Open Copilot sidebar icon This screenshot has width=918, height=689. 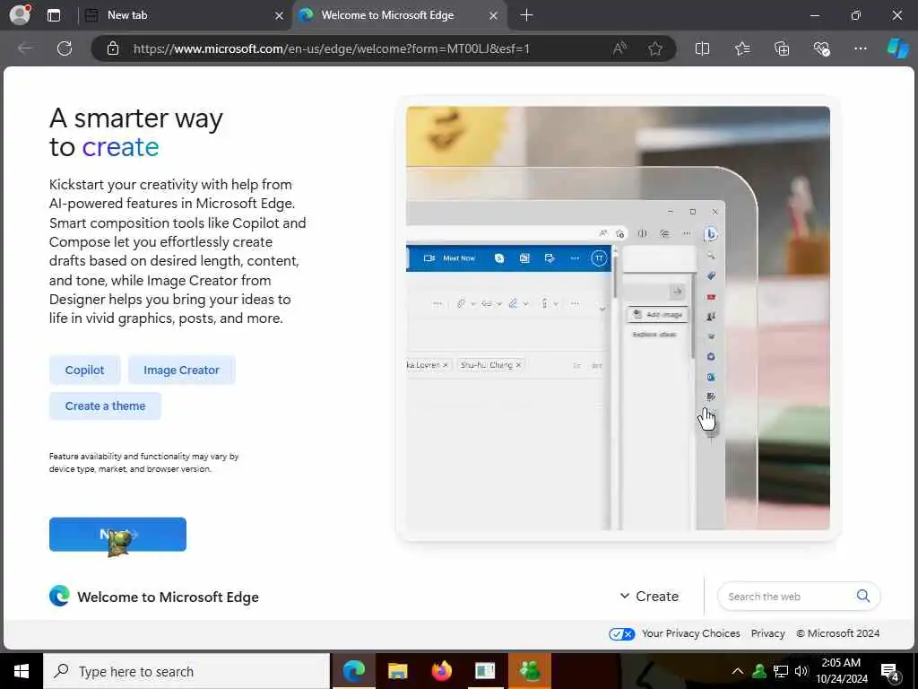[897, 48]
